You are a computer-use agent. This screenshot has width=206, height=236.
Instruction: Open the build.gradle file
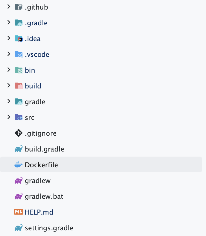(x=44, y=149)
